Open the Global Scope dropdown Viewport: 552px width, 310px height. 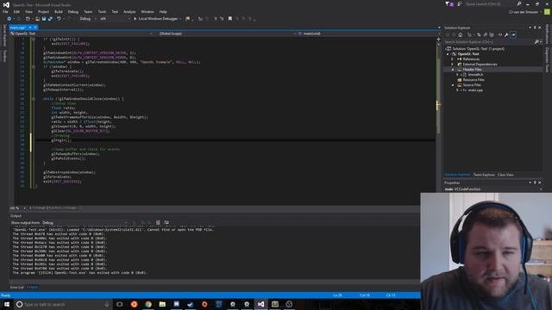point(226,34)
